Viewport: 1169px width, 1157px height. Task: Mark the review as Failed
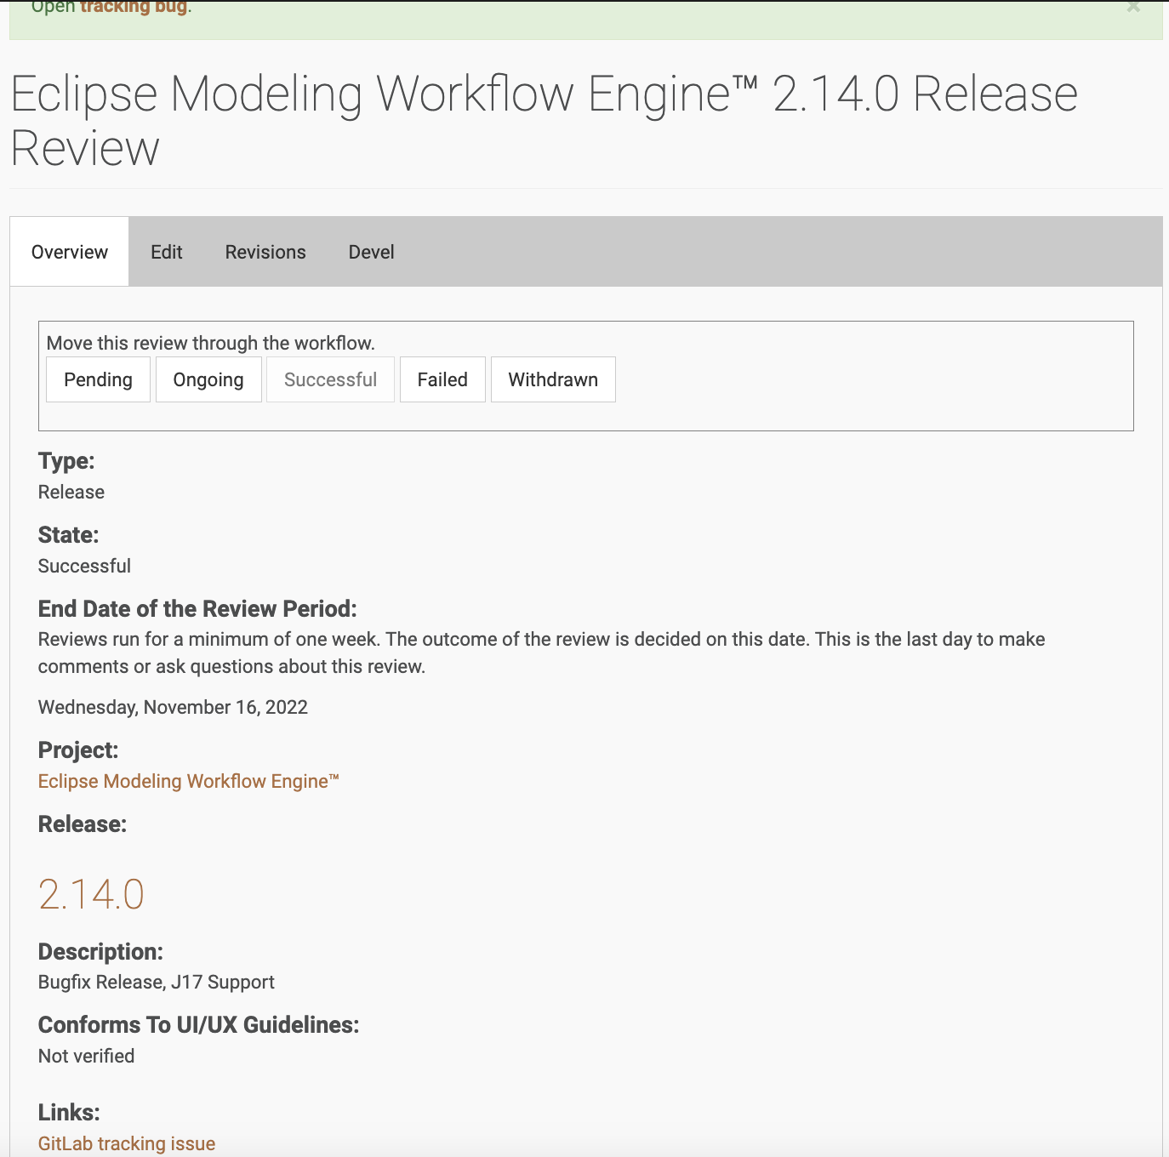(442, 379)
